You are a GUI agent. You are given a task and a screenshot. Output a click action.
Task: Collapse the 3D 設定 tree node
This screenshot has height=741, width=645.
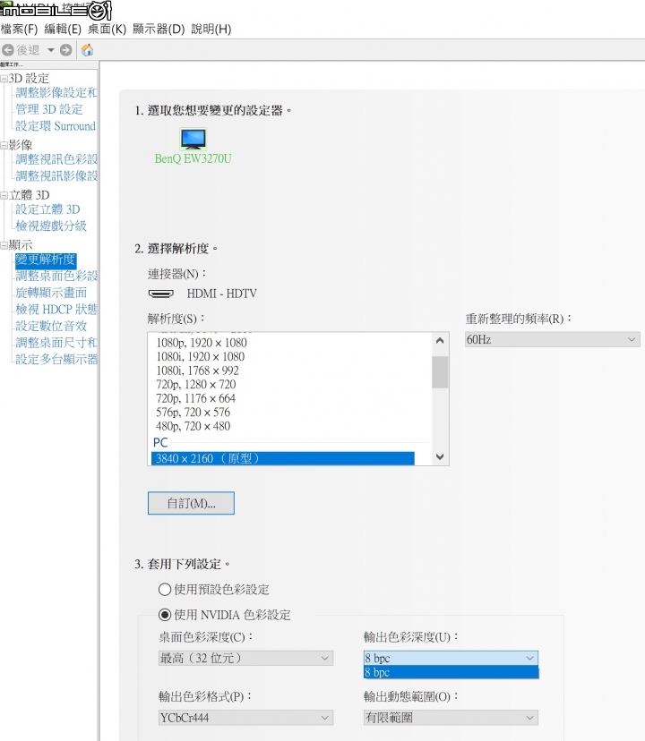tap(4, 79)
